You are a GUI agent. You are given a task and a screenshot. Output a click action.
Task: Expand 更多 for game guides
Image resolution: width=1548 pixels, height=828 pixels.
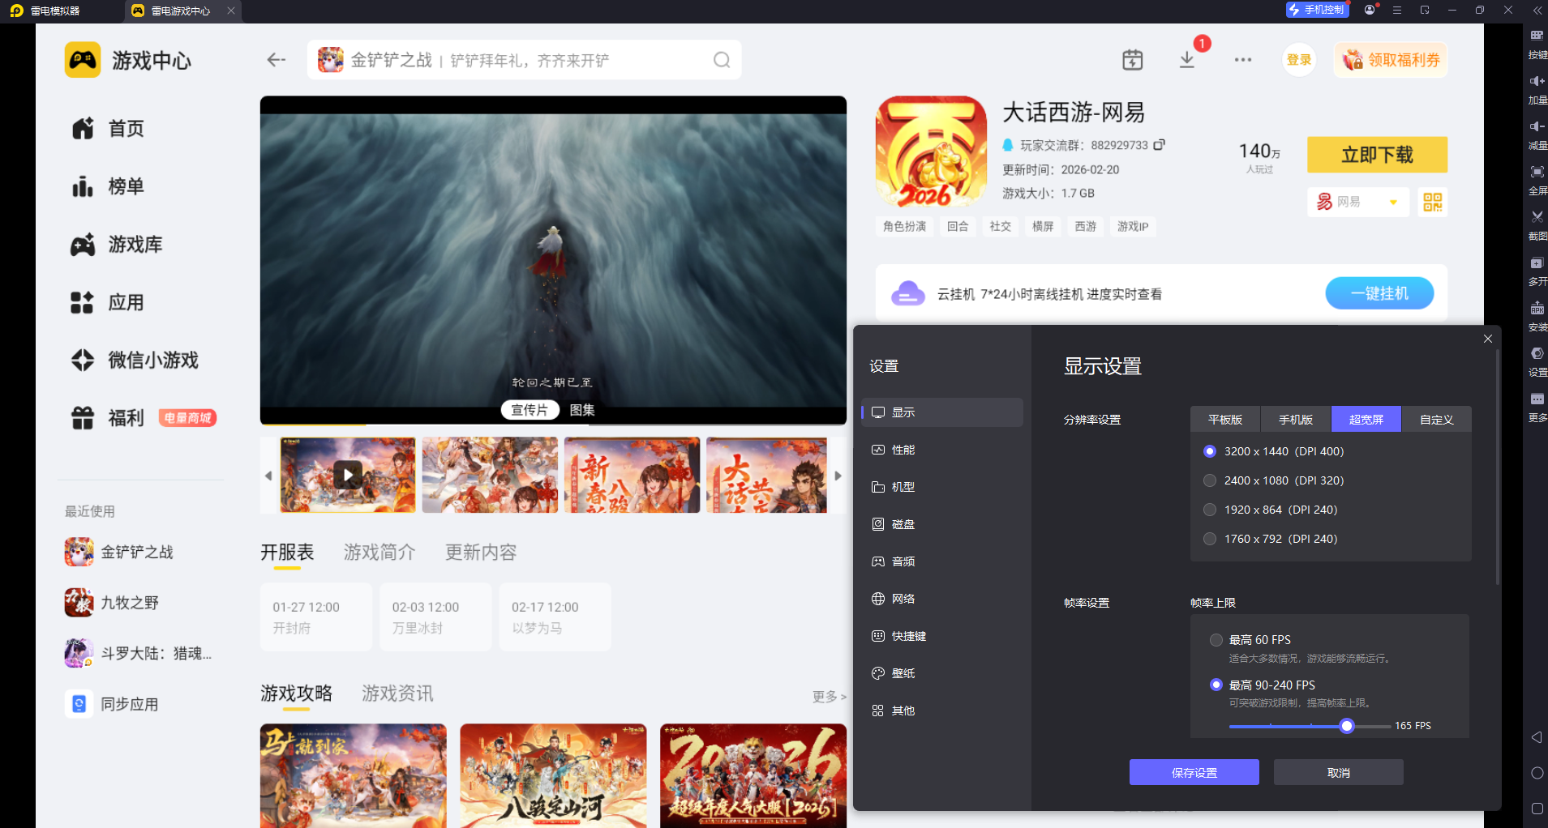(830, 697)
